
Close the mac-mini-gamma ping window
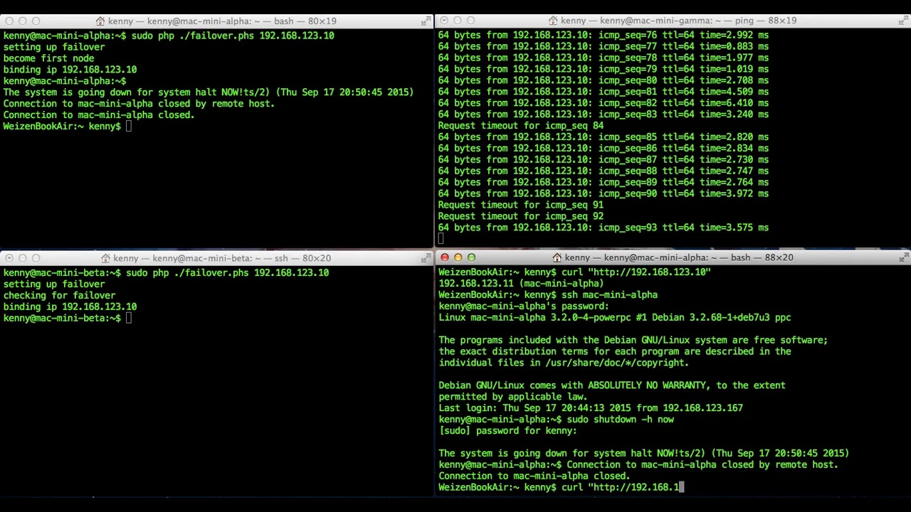[444, 21]
